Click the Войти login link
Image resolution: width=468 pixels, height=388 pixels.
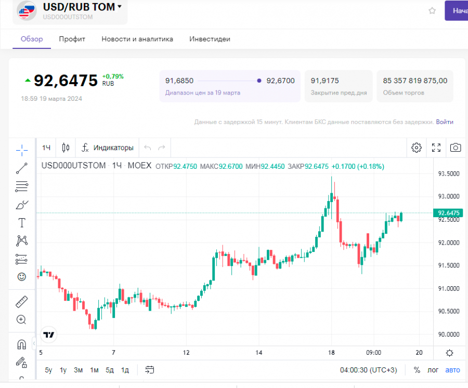tap(445, 122)
